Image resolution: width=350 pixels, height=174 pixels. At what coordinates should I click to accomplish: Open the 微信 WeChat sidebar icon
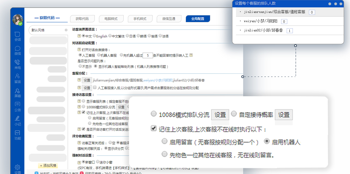[x=18, y=50]
